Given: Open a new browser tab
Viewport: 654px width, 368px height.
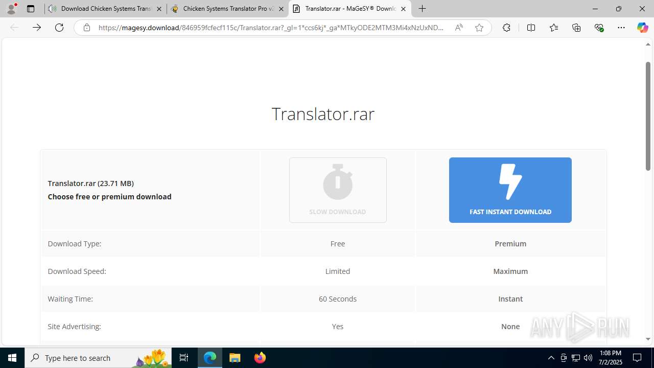Looking at the screenshot, I should [422, 9].
